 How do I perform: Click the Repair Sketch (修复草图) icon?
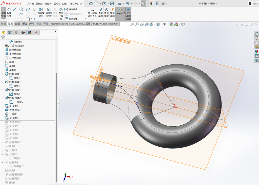click(x=100, y=13)
